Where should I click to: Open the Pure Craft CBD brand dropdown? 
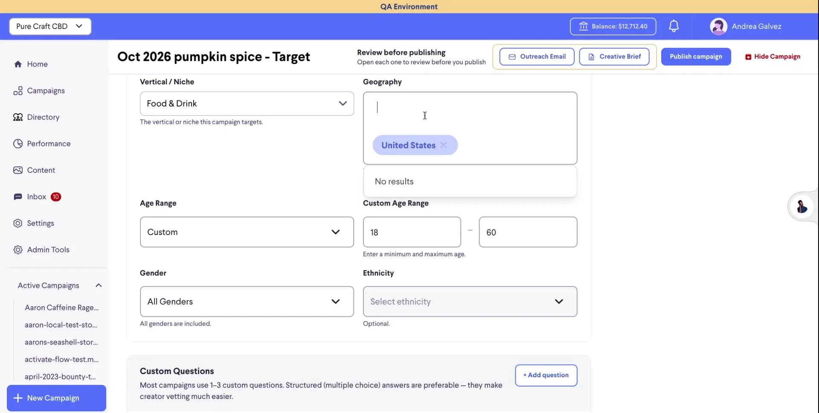(50, 26)
